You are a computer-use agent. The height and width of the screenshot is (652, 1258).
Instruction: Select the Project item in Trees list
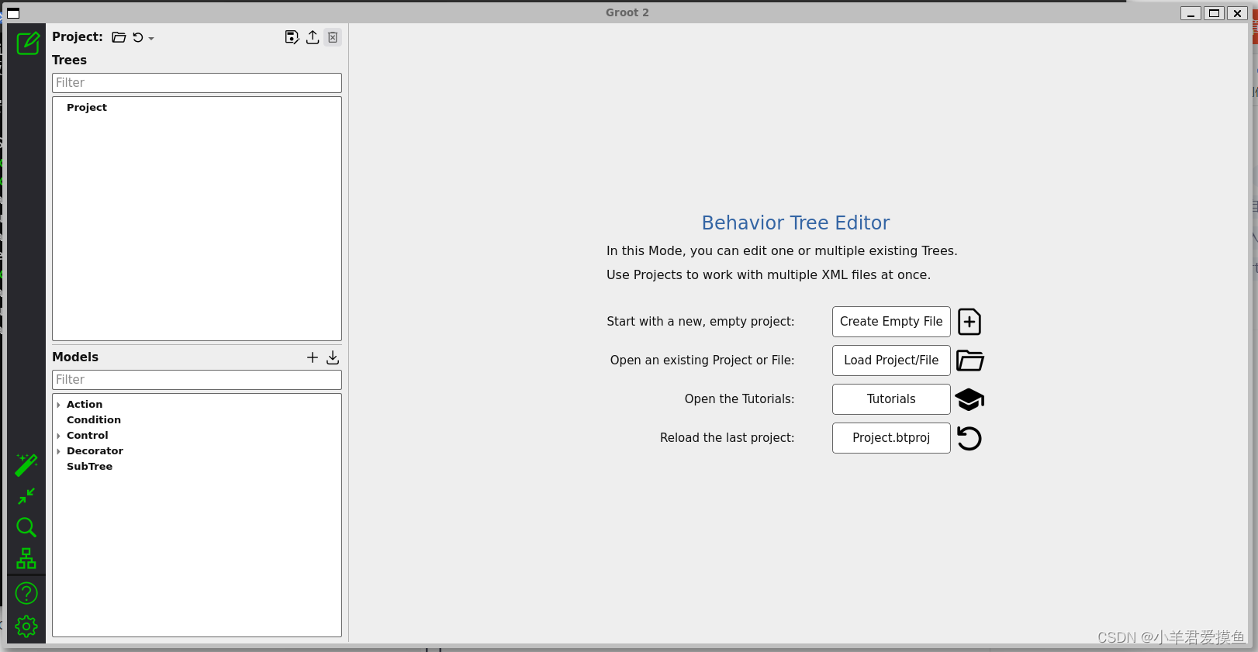coord(87,108)
